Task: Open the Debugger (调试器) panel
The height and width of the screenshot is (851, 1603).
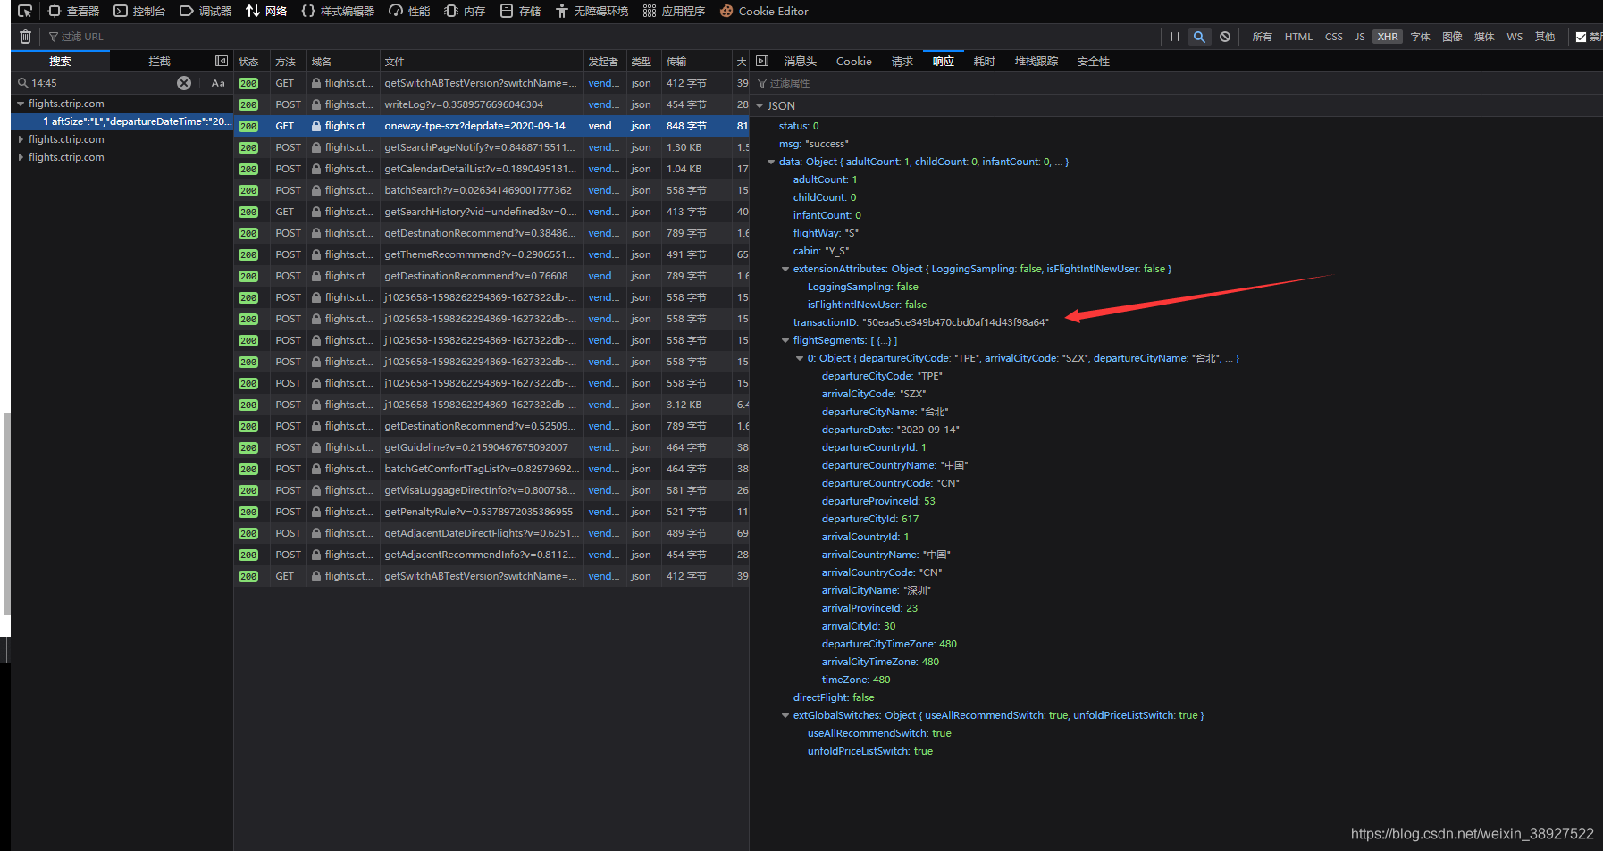Action: (206, 11)
